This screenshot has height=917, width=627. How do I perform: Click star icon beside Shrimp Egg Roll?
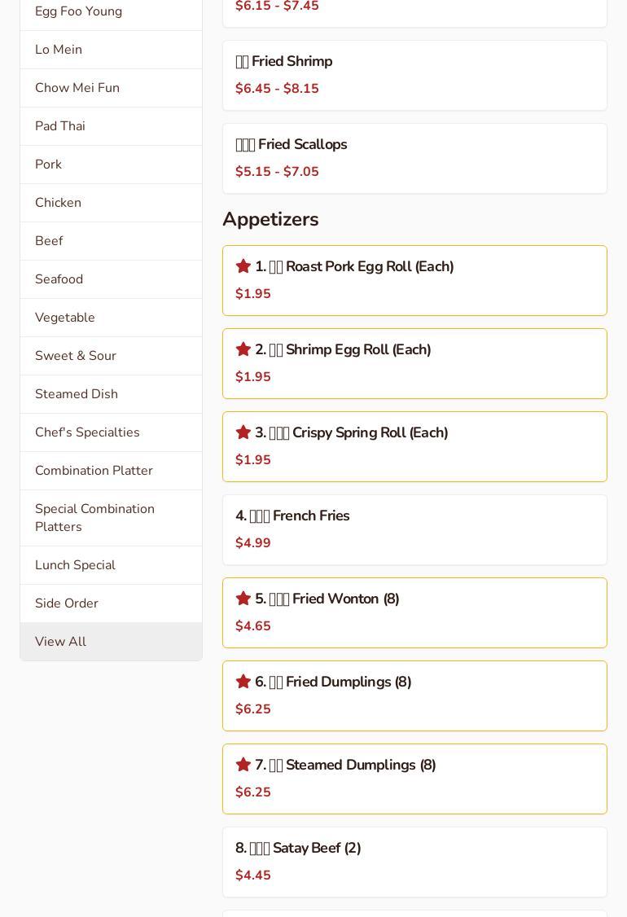tap(243, 349)
